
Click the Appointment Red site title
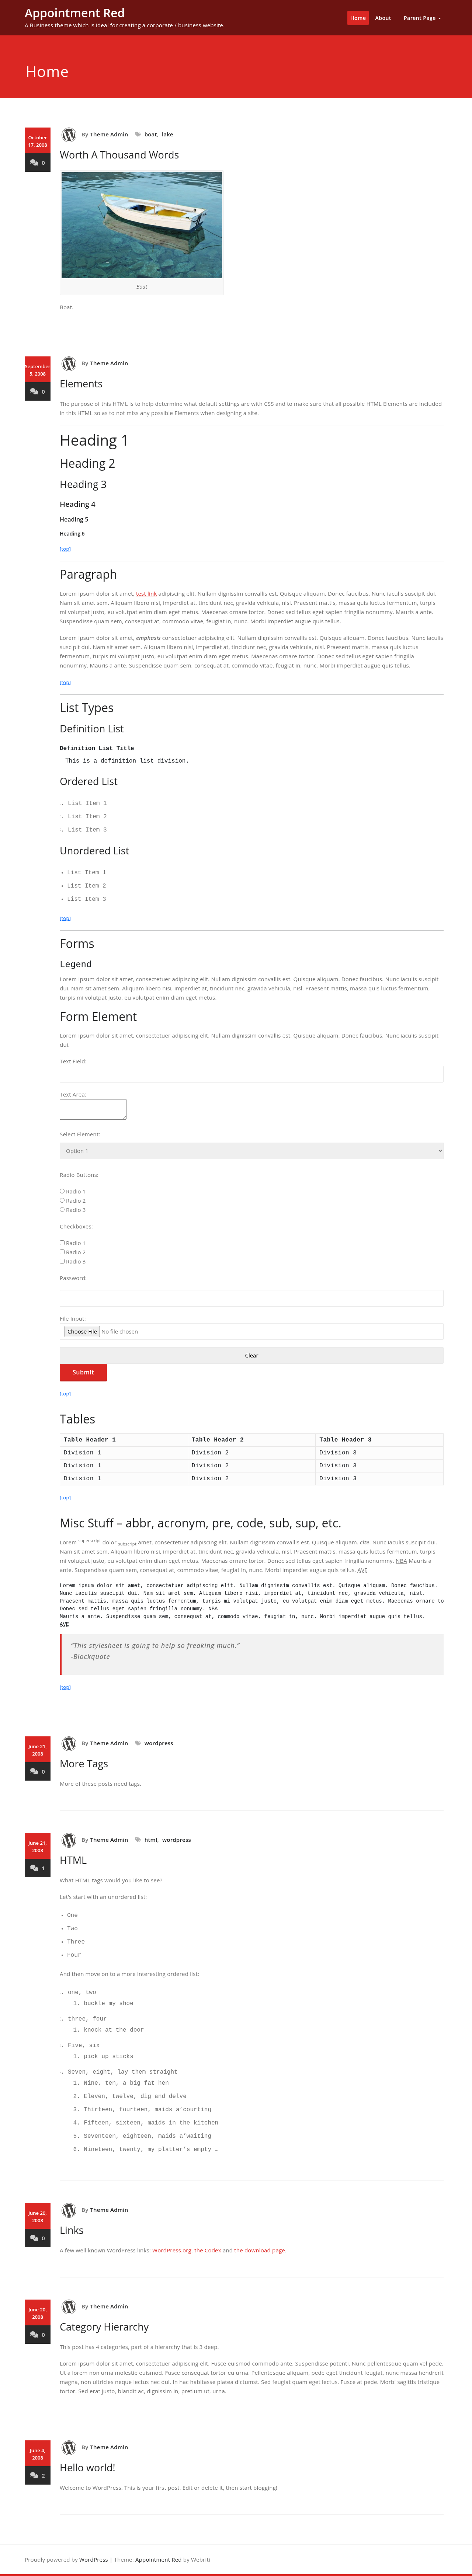click(x=74, y=13)
